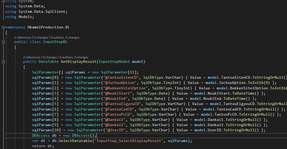Screen dimensions: 287x149
Task: Click the DataTable return type
Action: [48, 61]
